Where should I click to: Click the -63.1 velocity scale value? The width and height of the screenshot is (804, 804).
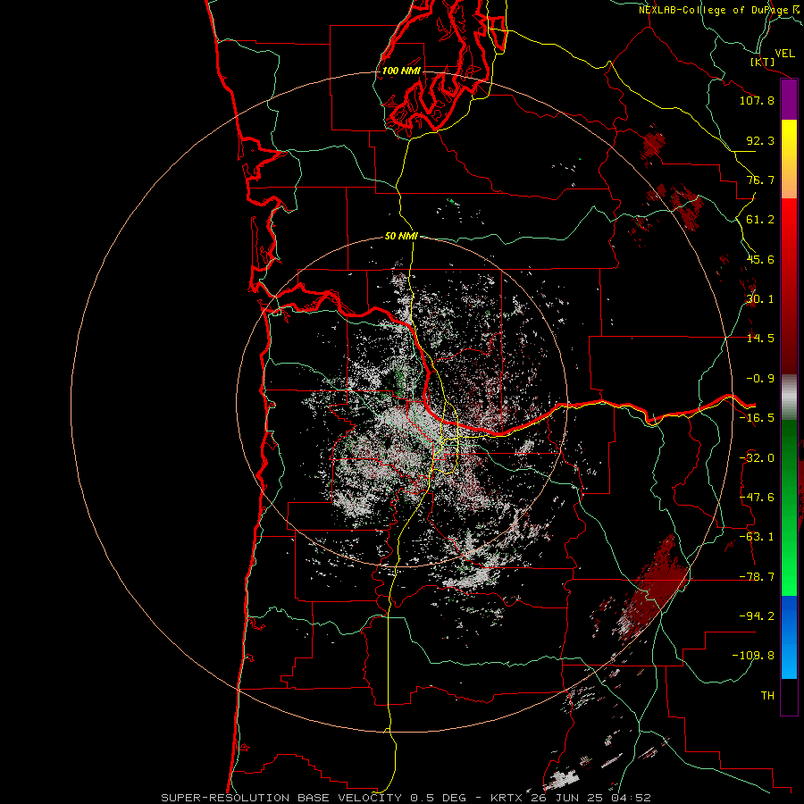pyautogui.click(x=757, y=537)
